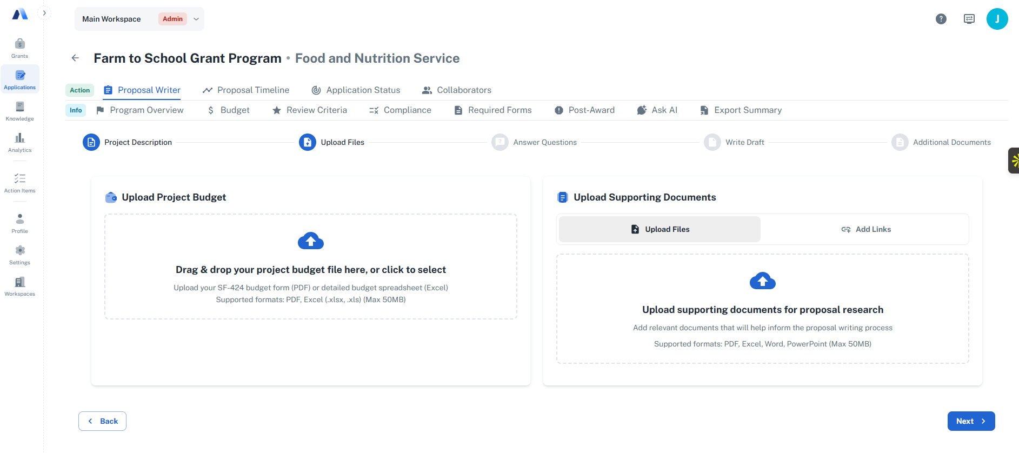
Task: Open the Collaborators tab
Action: 456,90
